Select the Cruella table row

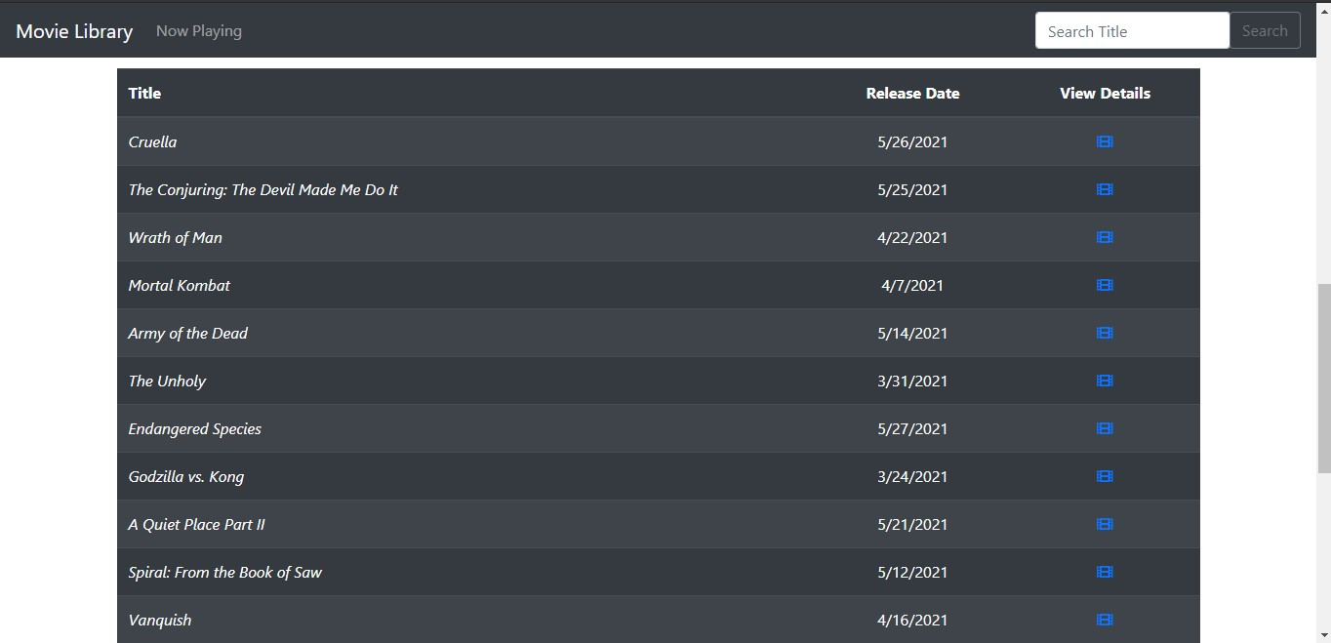[488, 141]
